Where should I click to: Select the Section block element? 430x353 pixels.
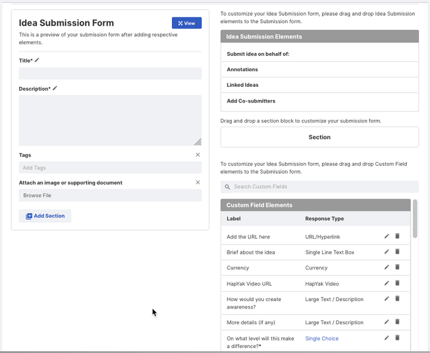tap(319, 137)
